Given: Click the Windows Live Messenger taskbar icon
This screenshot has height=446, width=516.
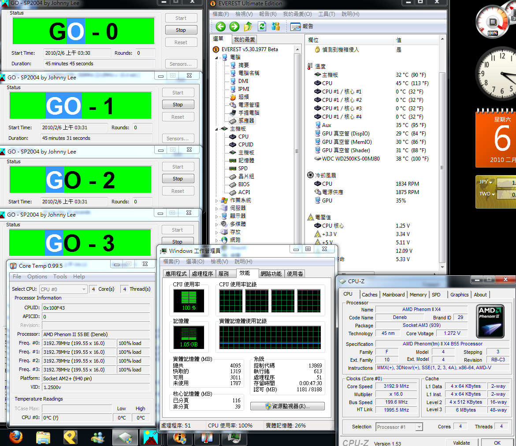Looking at the screenshot, I should coord(98,438).
